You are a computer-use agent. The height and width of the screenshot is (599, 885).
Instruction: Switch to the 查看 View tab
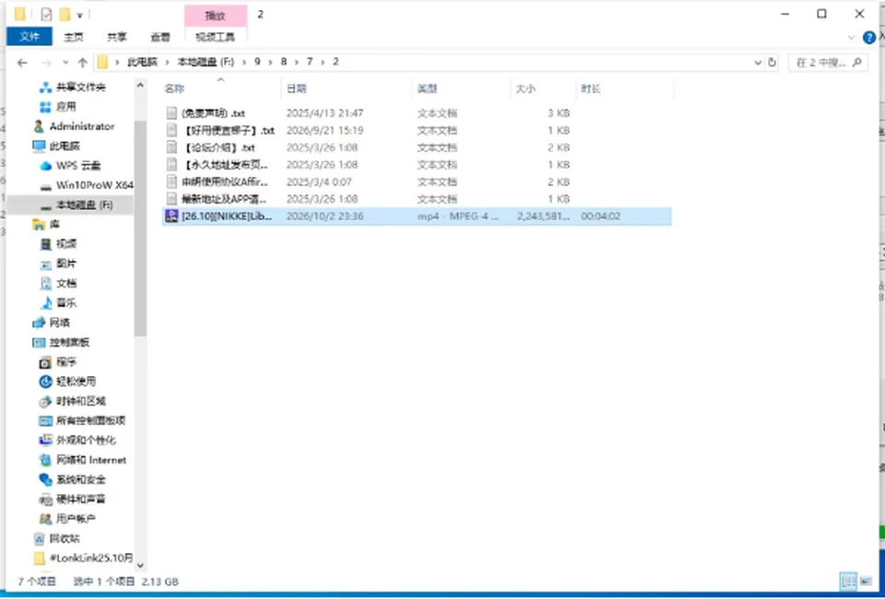[160, 37]
